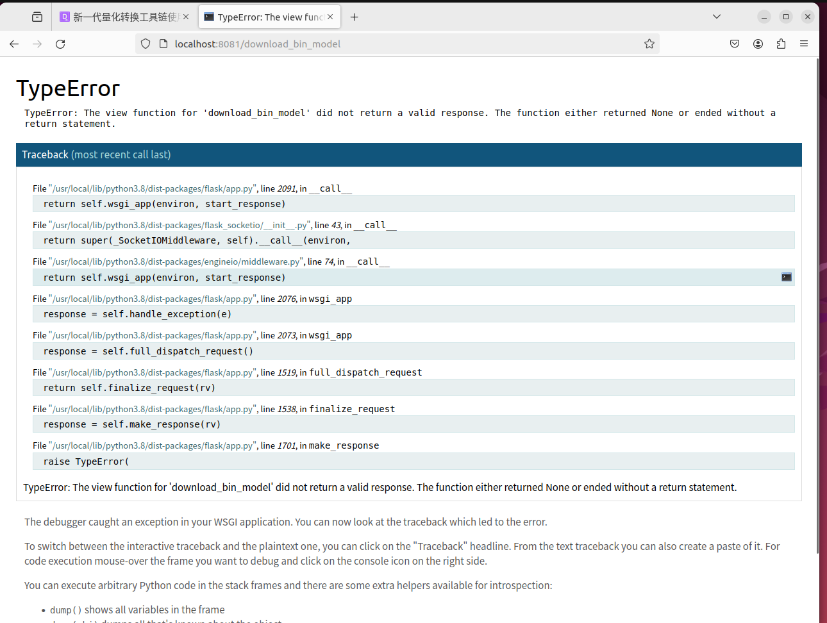
Task: Close the 新一代量化转换工具链 tab
Action: pyautogui.click(x=186, y=17)
